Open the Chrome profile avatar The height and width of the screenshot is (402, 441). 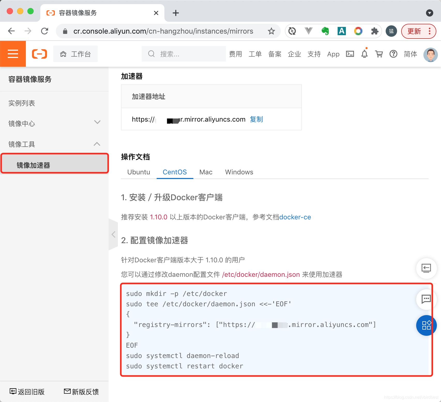pyautogui.click(x=391, y=31)
